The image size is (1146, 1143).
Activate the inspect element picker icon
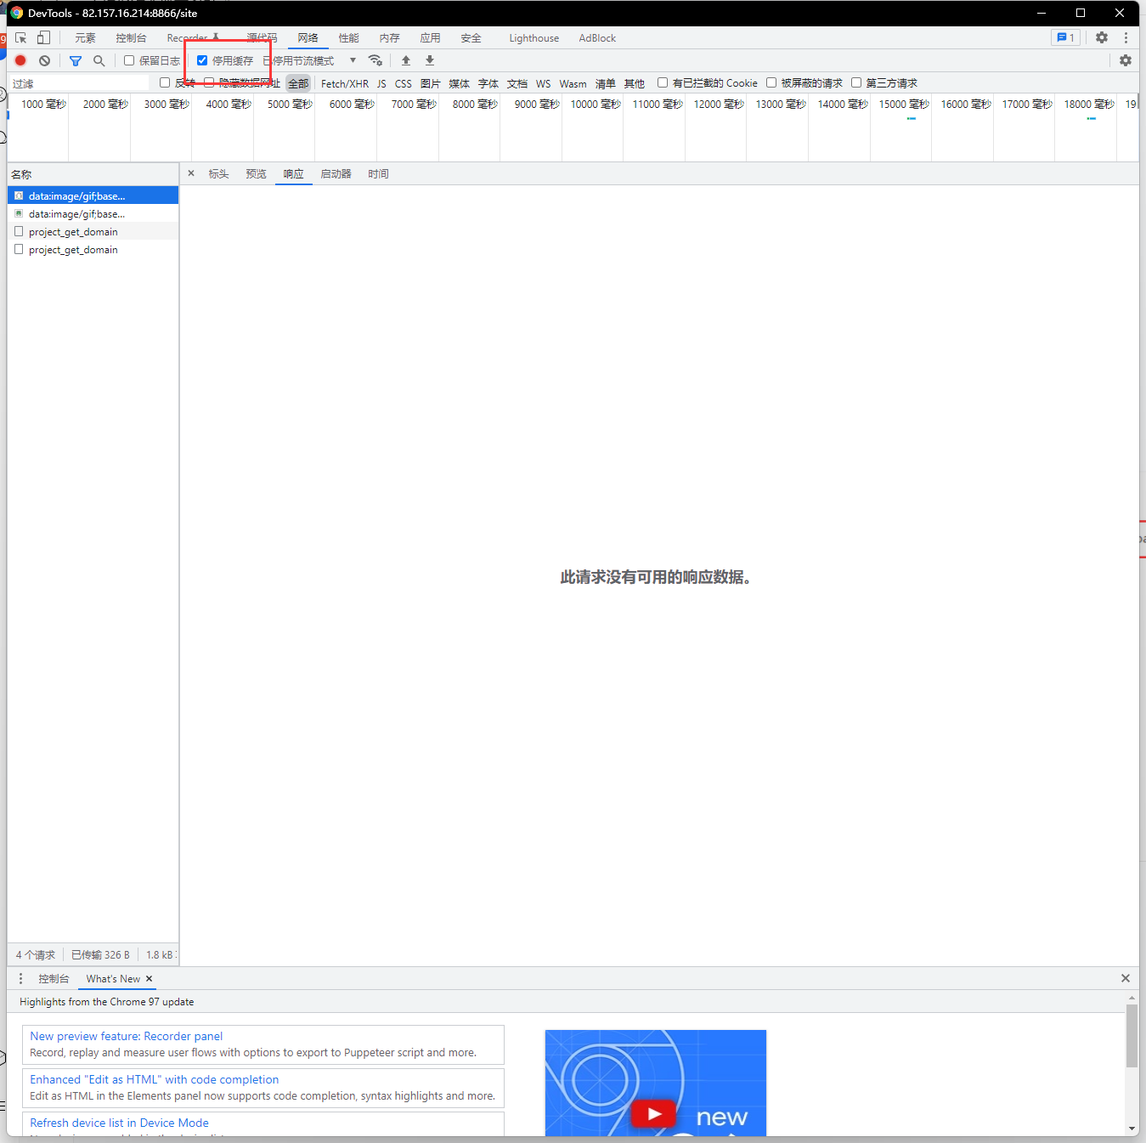pyautogui.click(x=21, y=38)
